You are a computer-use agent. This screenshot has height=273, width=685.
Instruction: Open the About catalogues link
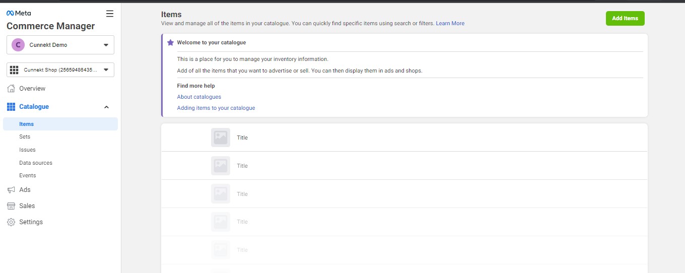[199, 97]
